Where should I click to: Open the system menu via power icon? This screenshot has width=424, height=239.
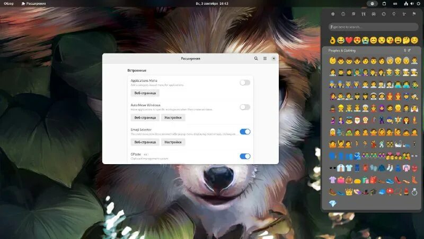[418, 4]
